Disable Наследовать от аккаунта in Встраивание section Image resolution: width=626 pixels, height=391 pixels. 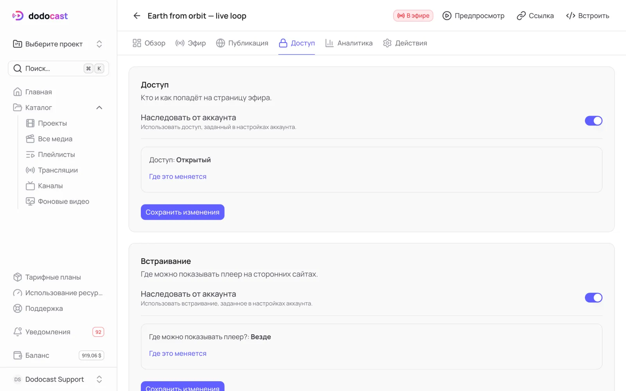point(594,298)
